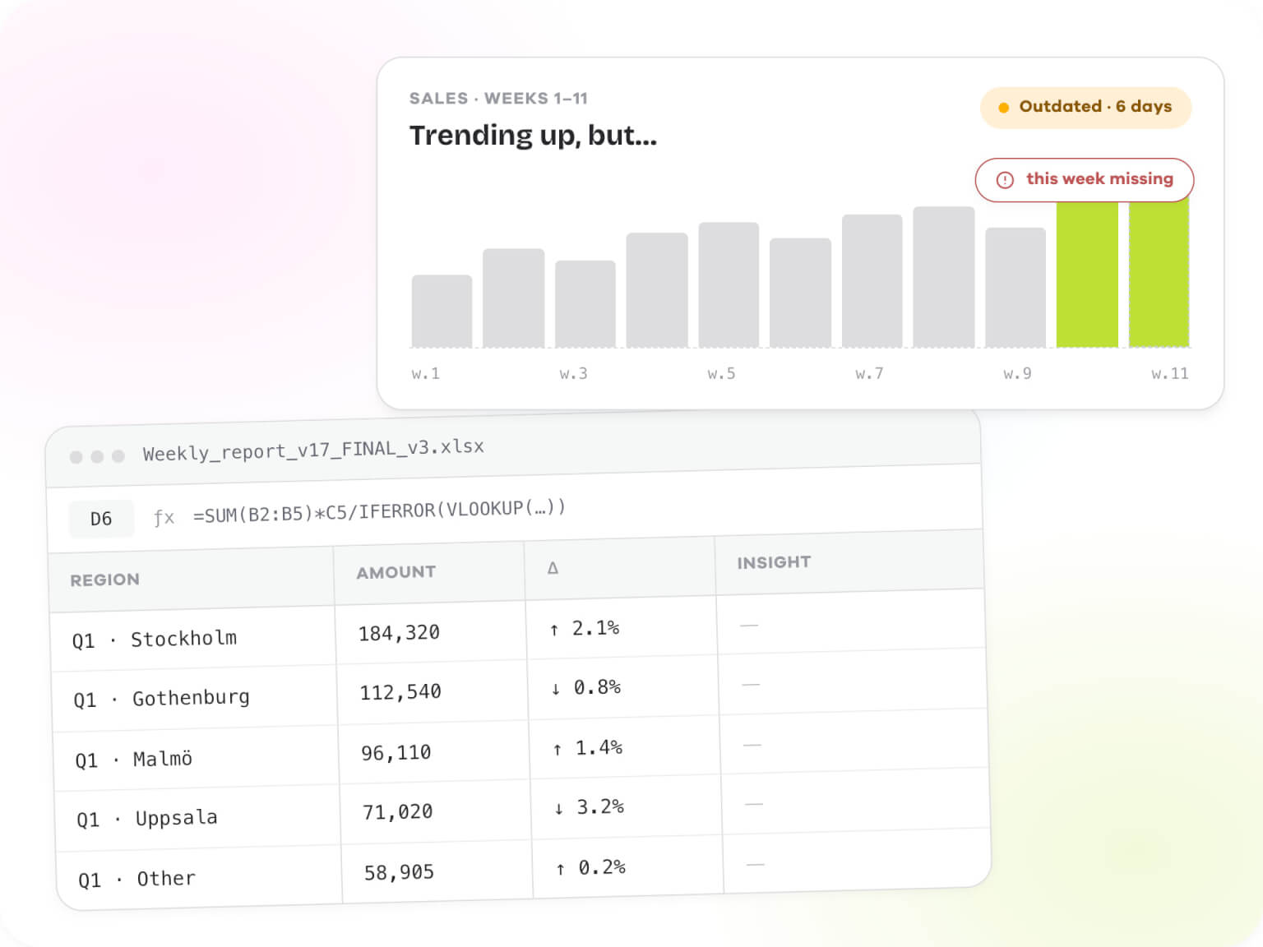Click the green w.11 bar in chart
Viewport: 1263px width, 947px height.
[x=1159, y=274]
